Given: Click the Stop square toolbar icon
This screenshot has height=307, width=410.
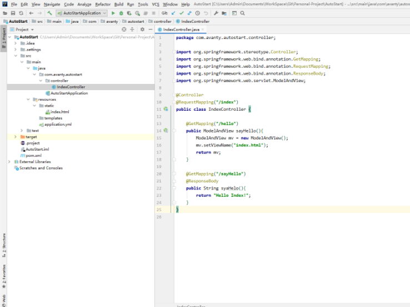Looking at the screenshot, I should (154, 13).
